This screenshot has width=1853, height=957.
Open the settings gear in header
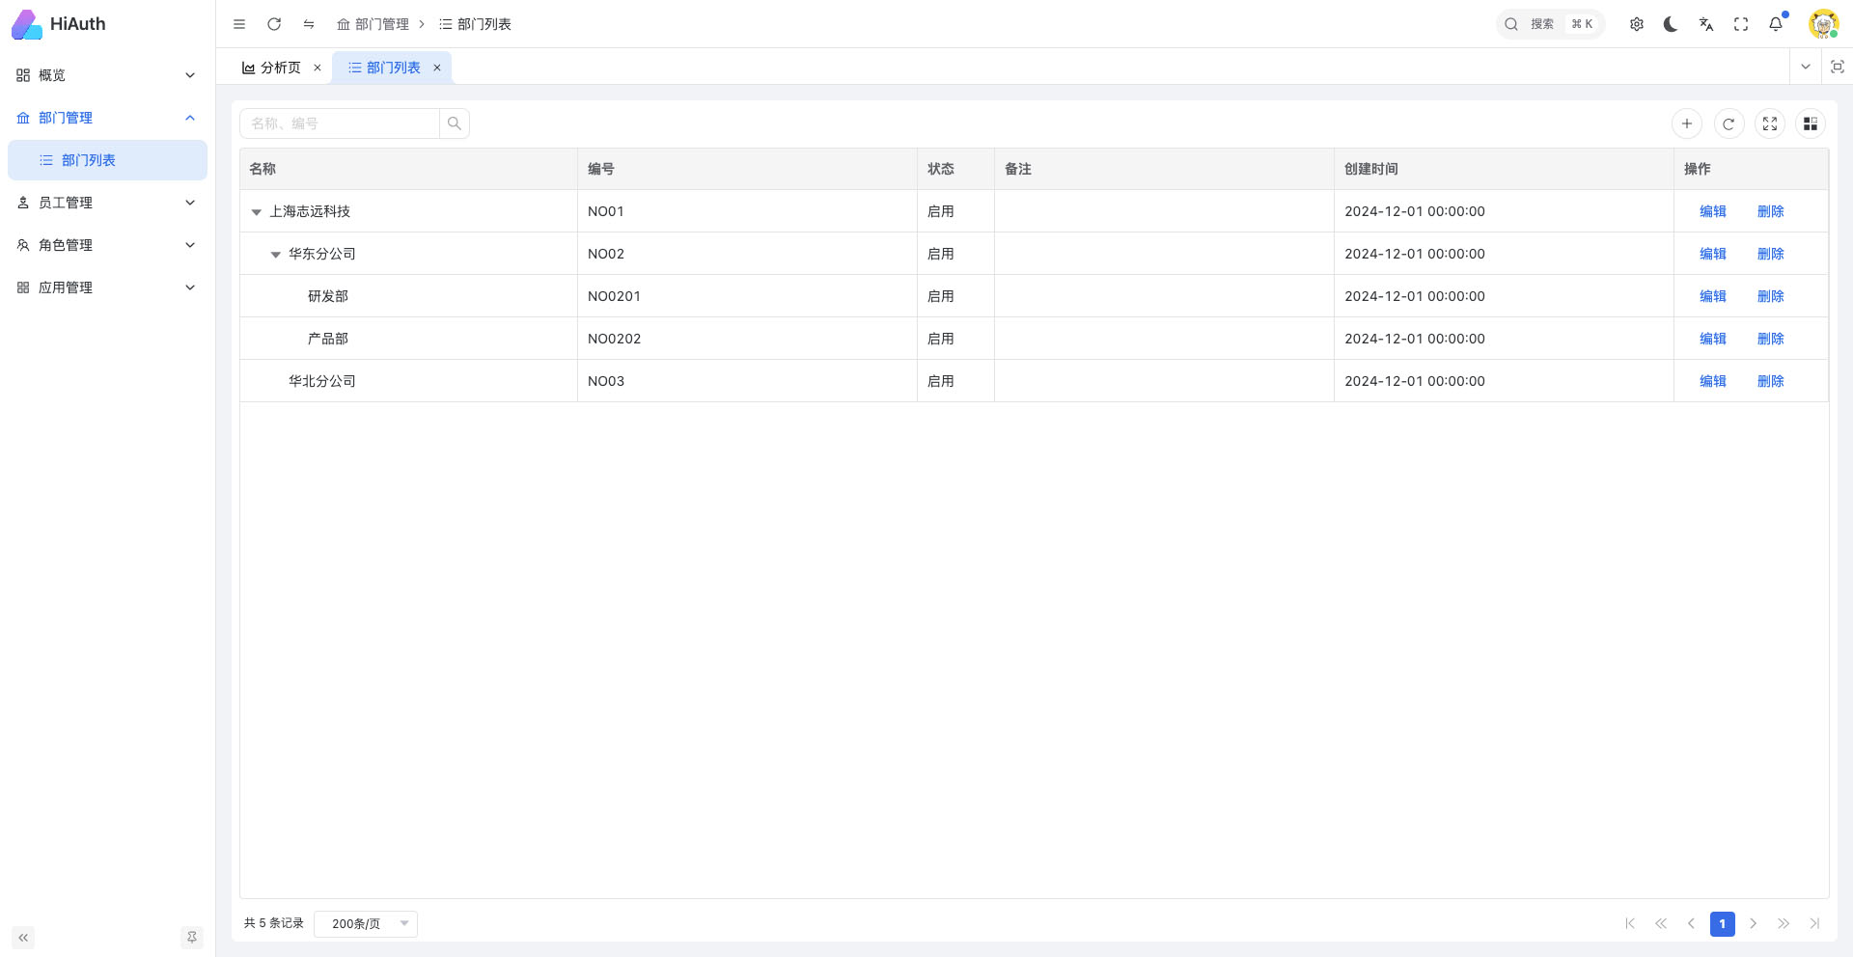click(1637, 24)
